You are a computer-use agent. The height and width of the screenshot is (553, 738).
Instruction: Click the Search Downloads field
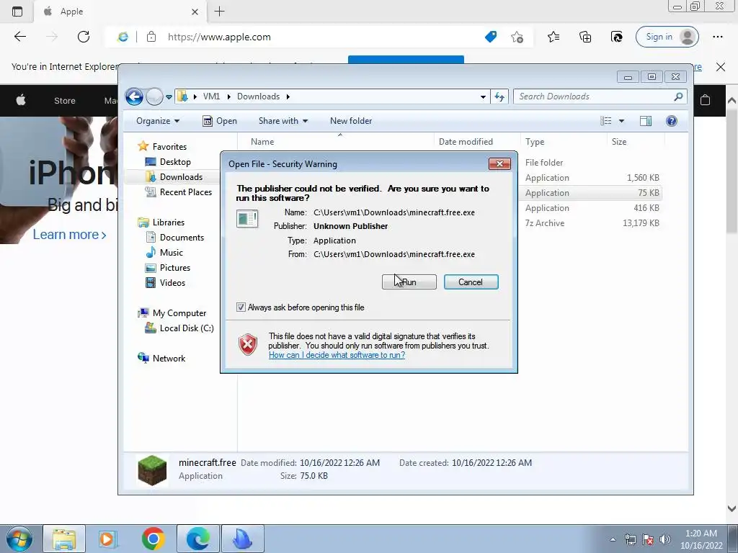click(594, 96)
